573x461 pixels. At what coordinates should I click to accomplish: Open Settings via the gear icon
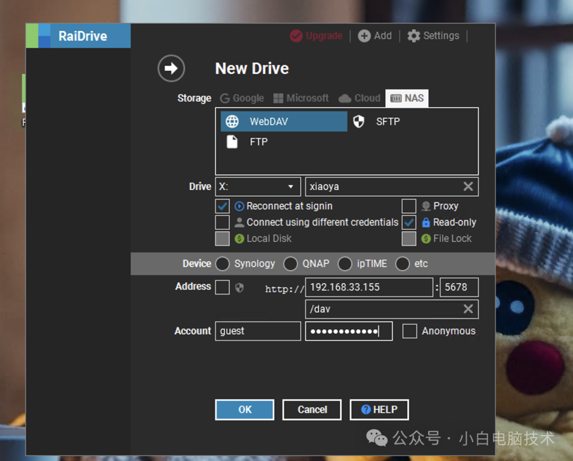coord(414,36)
